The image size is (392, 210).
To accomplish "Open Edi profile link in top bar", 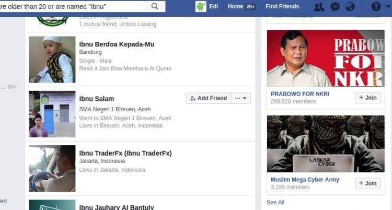I will [213, 6].
